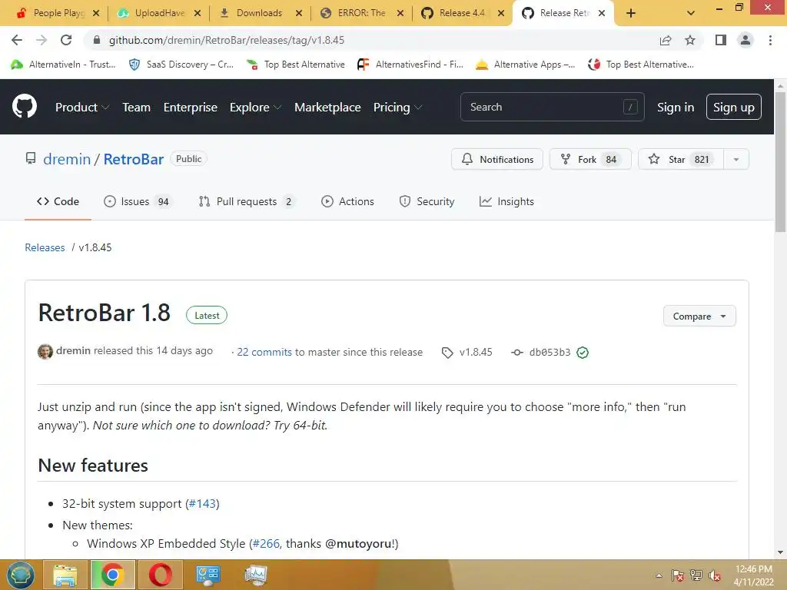Open the Enterprise nav link

(x=191, y=107)
